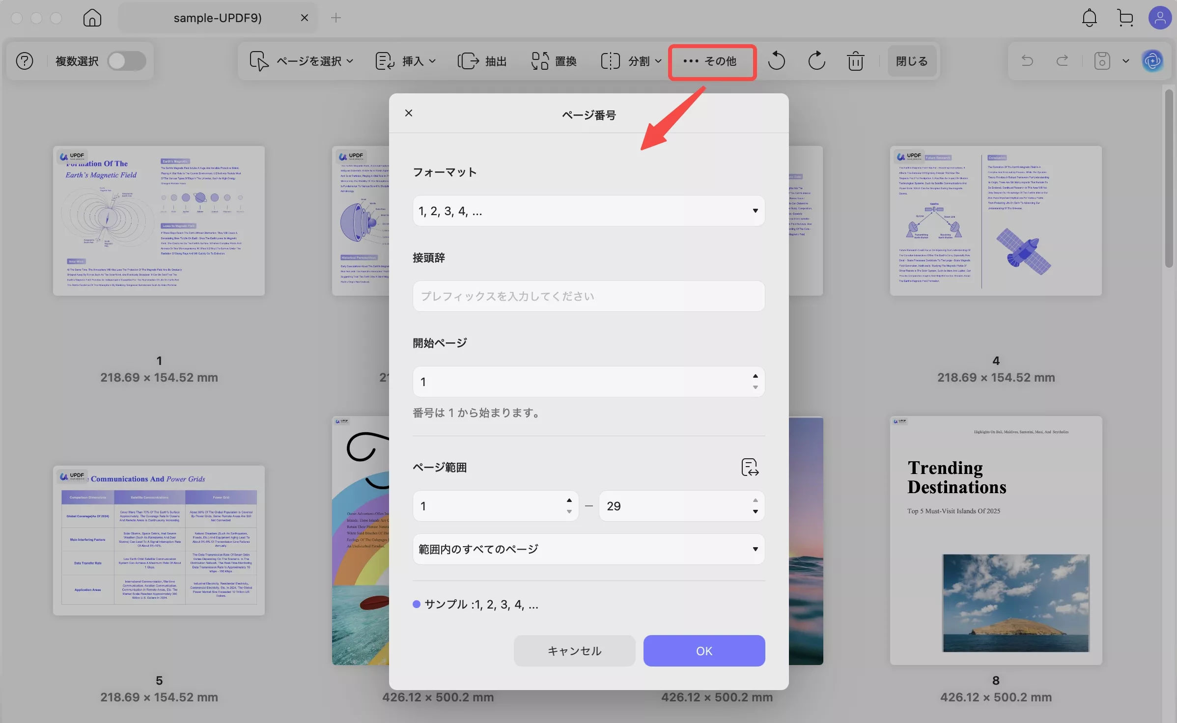Screen dimensions: 1177x723
Task: Click the home icon at top left
Action: [92, 18]
